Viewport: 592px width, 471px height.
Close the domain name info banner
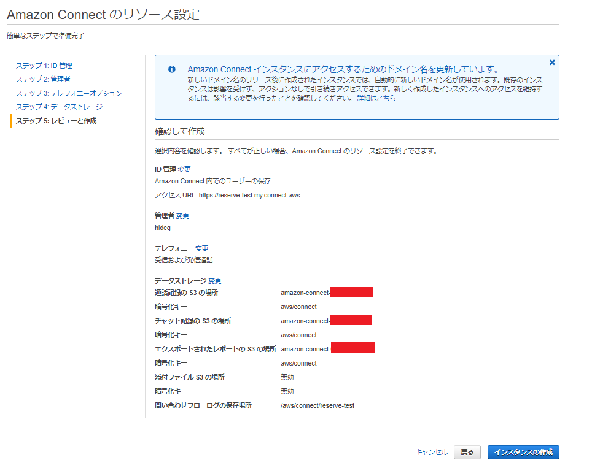tap(552, 63)
